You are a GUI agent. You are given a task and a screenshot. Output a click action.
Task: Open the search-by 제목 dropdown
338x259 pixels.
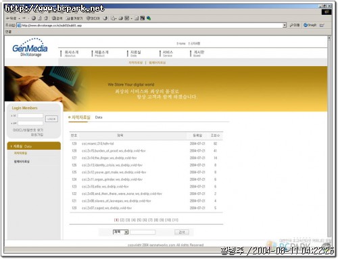(x=120, y=232)
